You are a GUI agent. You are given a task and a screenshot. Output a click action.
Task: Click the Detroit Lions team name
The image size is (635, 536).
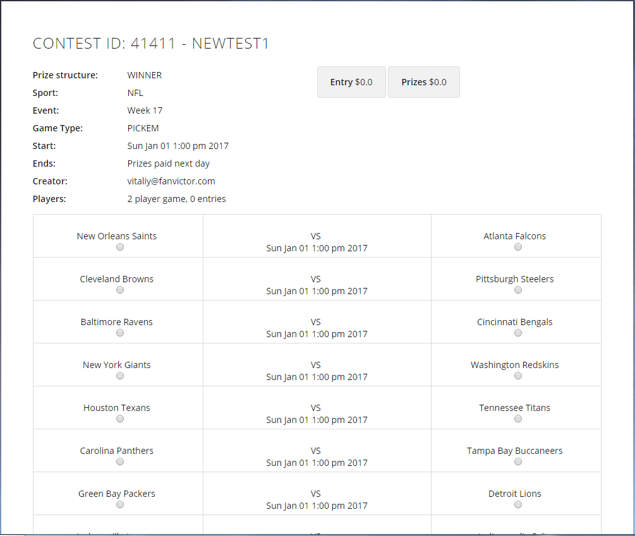(x=515, y=494)
